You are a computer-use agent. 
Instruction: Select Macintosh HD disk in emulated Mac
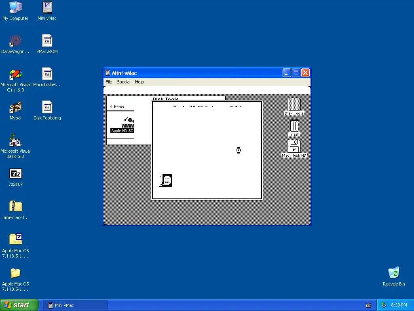click(x=294, y=149)
